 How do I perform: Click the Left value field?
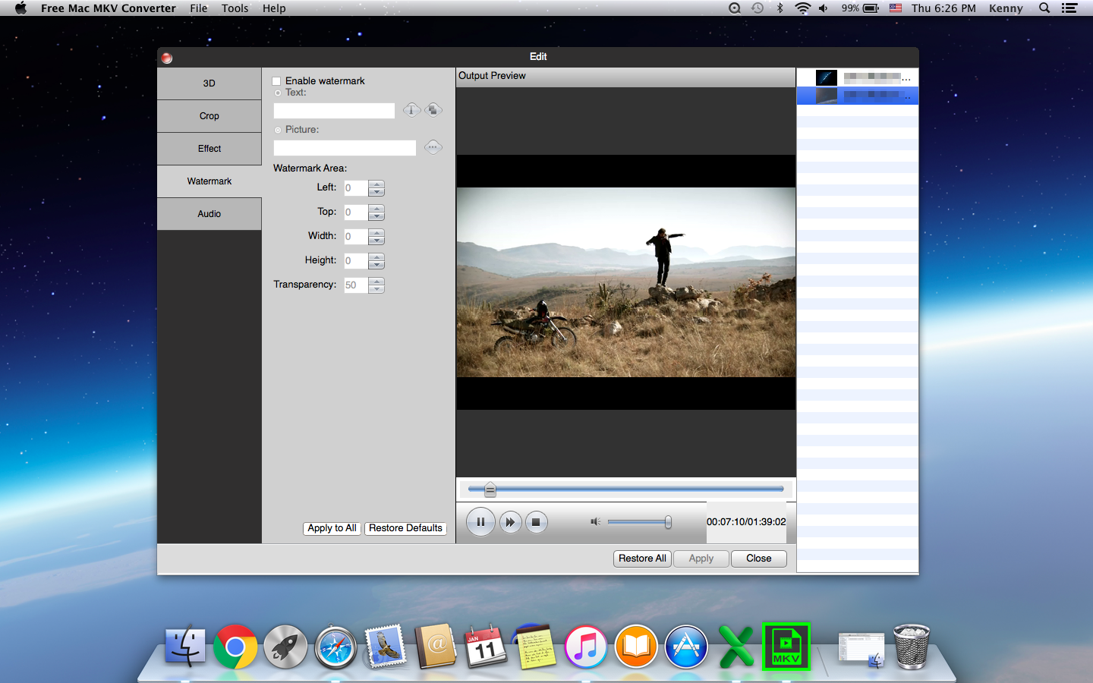[x=355, y=188]
